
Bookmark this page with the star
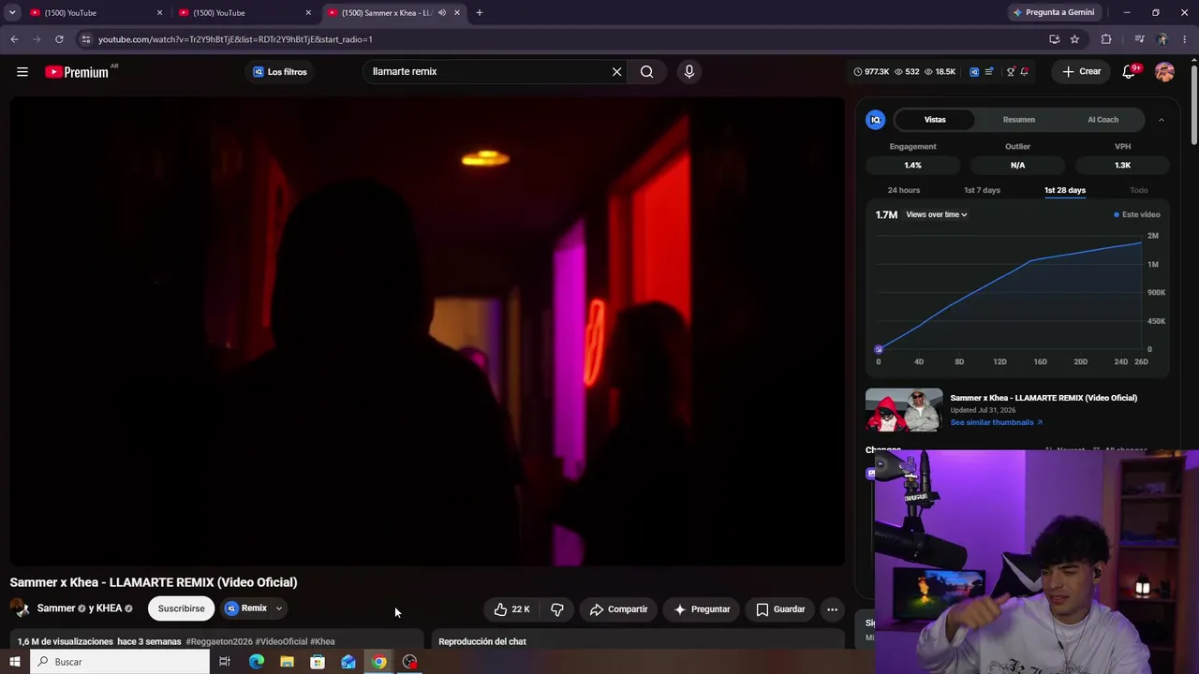click(x=1074, y=39)
